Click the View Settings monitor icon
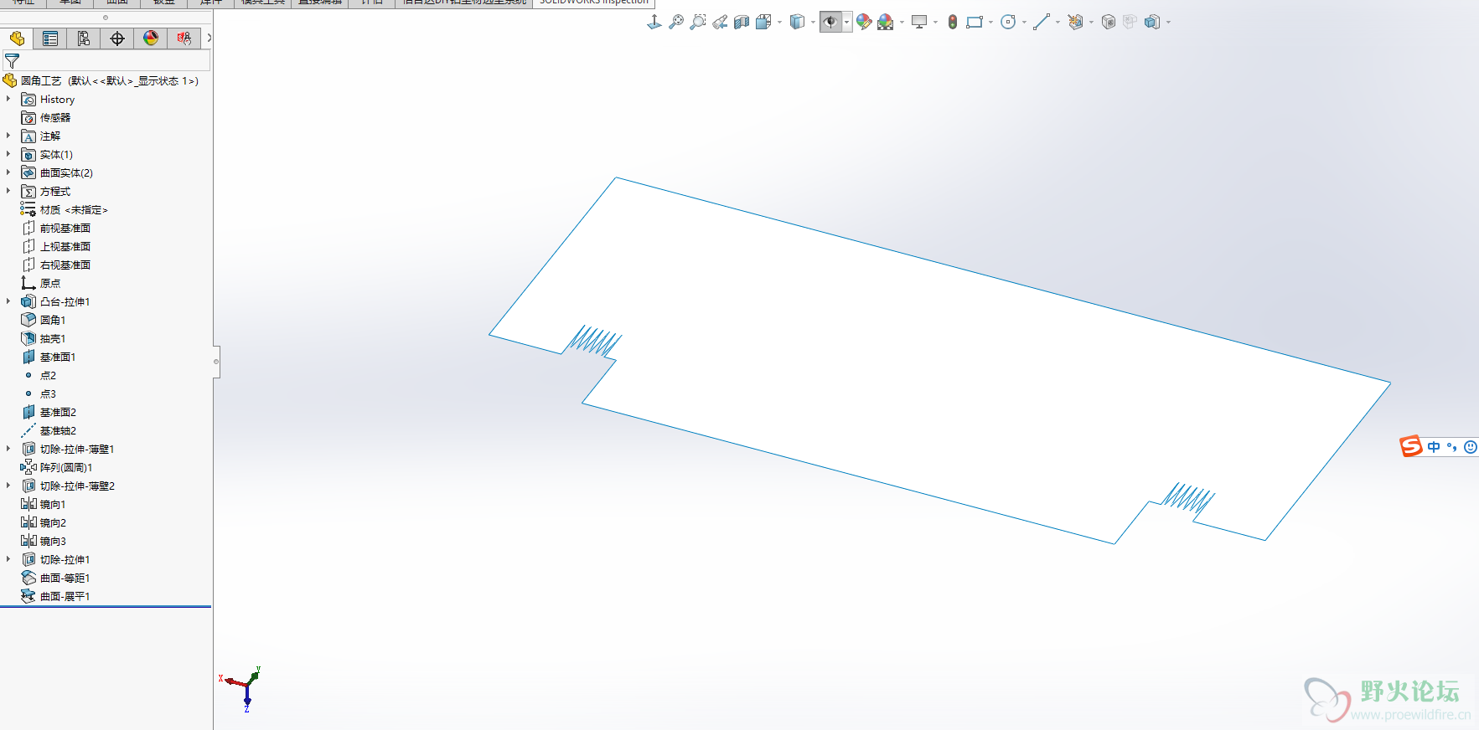This screenshot has height=730, width=1479. click(919, 22)
